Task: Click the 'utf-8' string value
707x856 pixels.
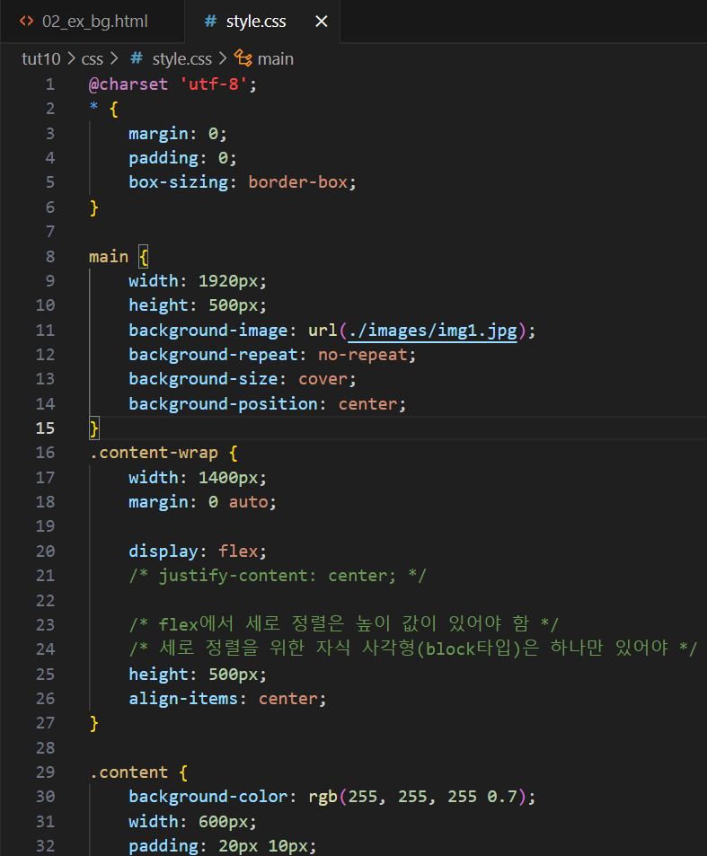Action: [x=214, y=84]
